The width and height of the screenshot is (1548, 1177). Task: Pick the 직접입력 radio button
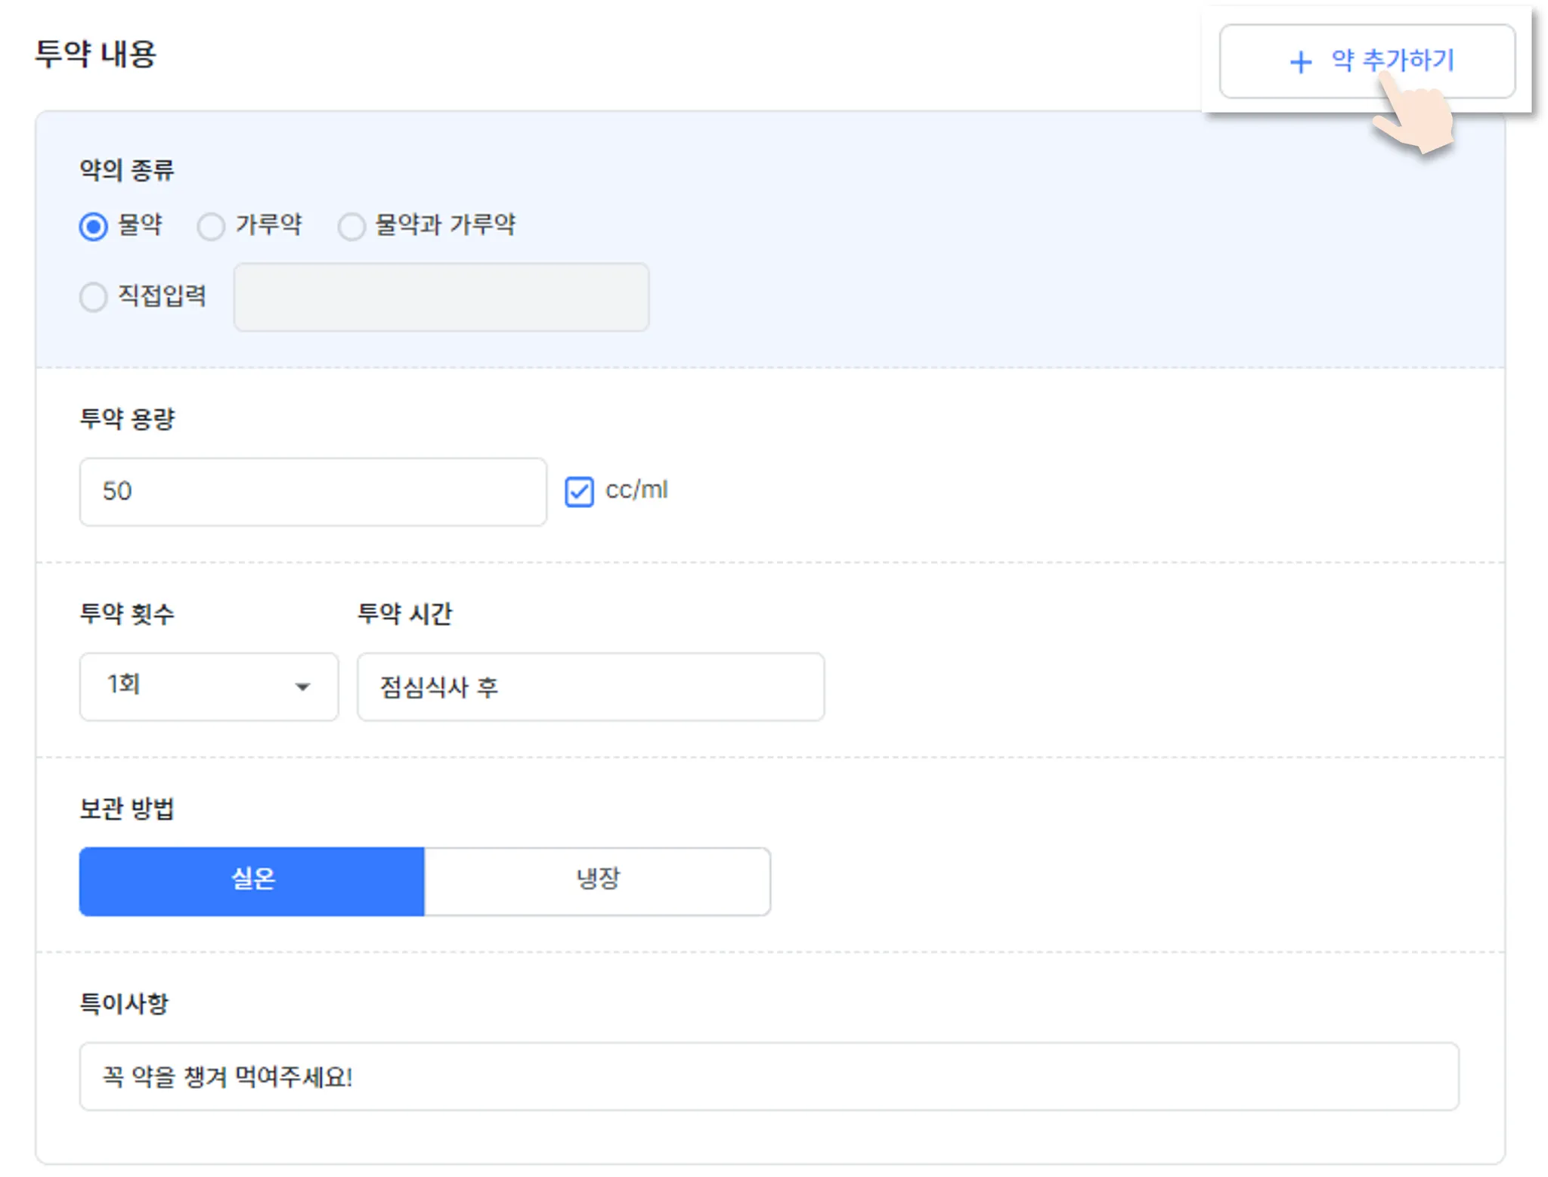point(94,297)
